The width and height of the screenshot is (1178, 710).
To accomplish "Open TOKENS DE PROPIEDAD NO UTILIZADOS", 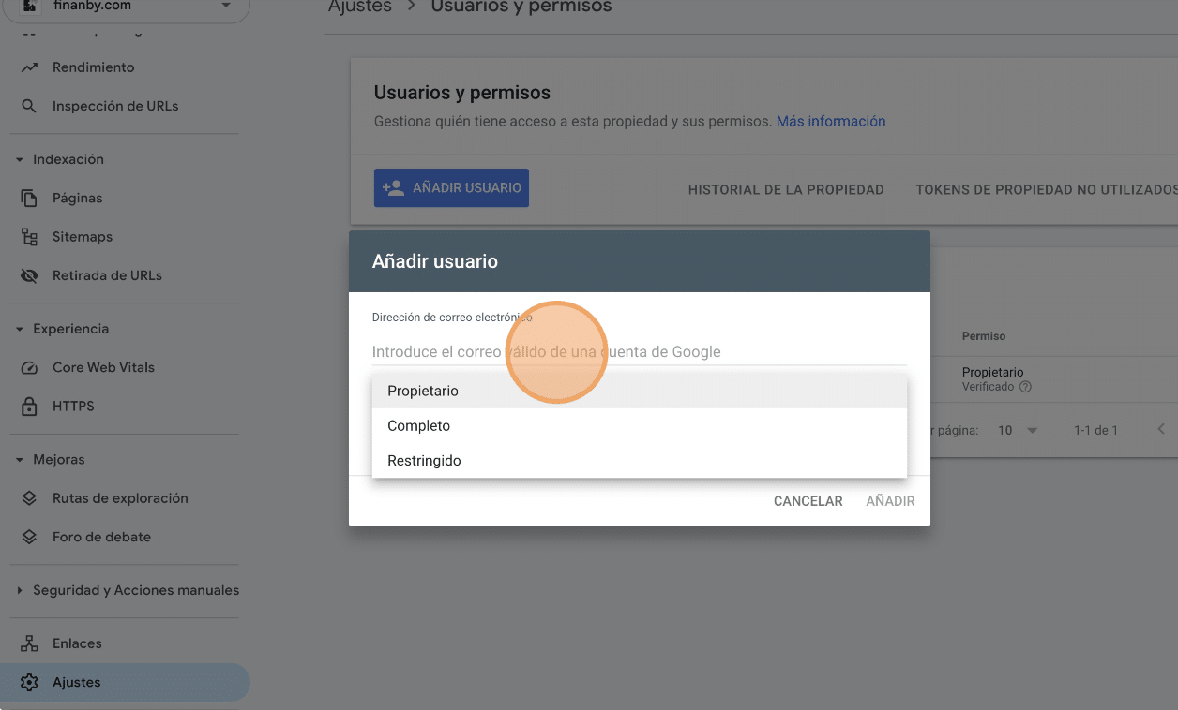I will (1046, 189).
